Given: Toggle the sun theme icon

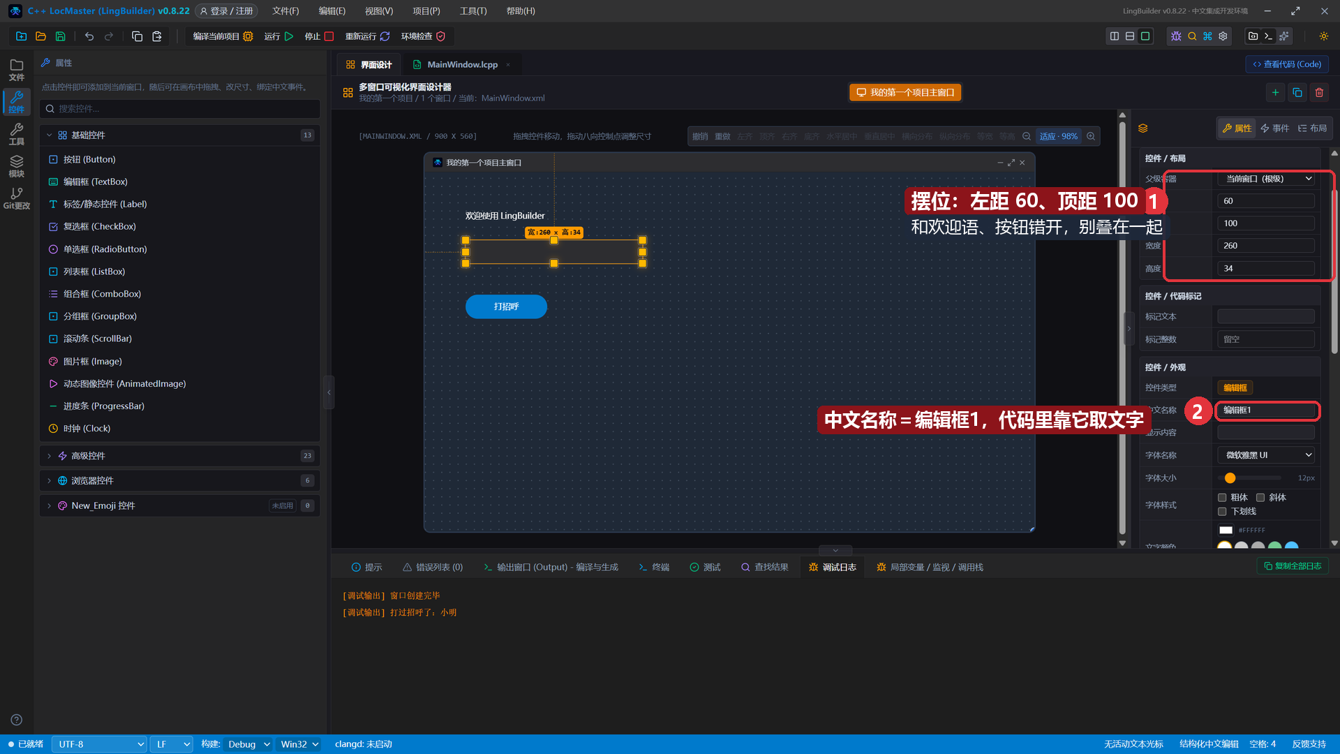Looking at the screenshot, I should [1323, 36].
